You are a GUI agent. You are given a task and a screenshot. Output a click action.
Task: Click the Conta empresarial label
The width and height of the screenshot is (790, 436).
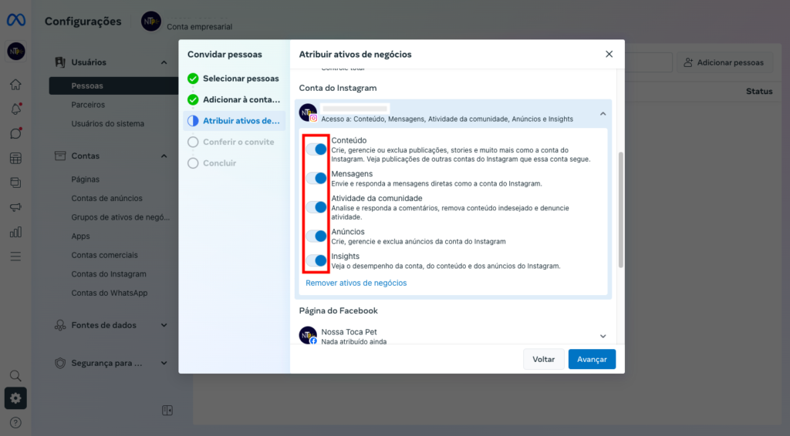[x=200, y=27]
